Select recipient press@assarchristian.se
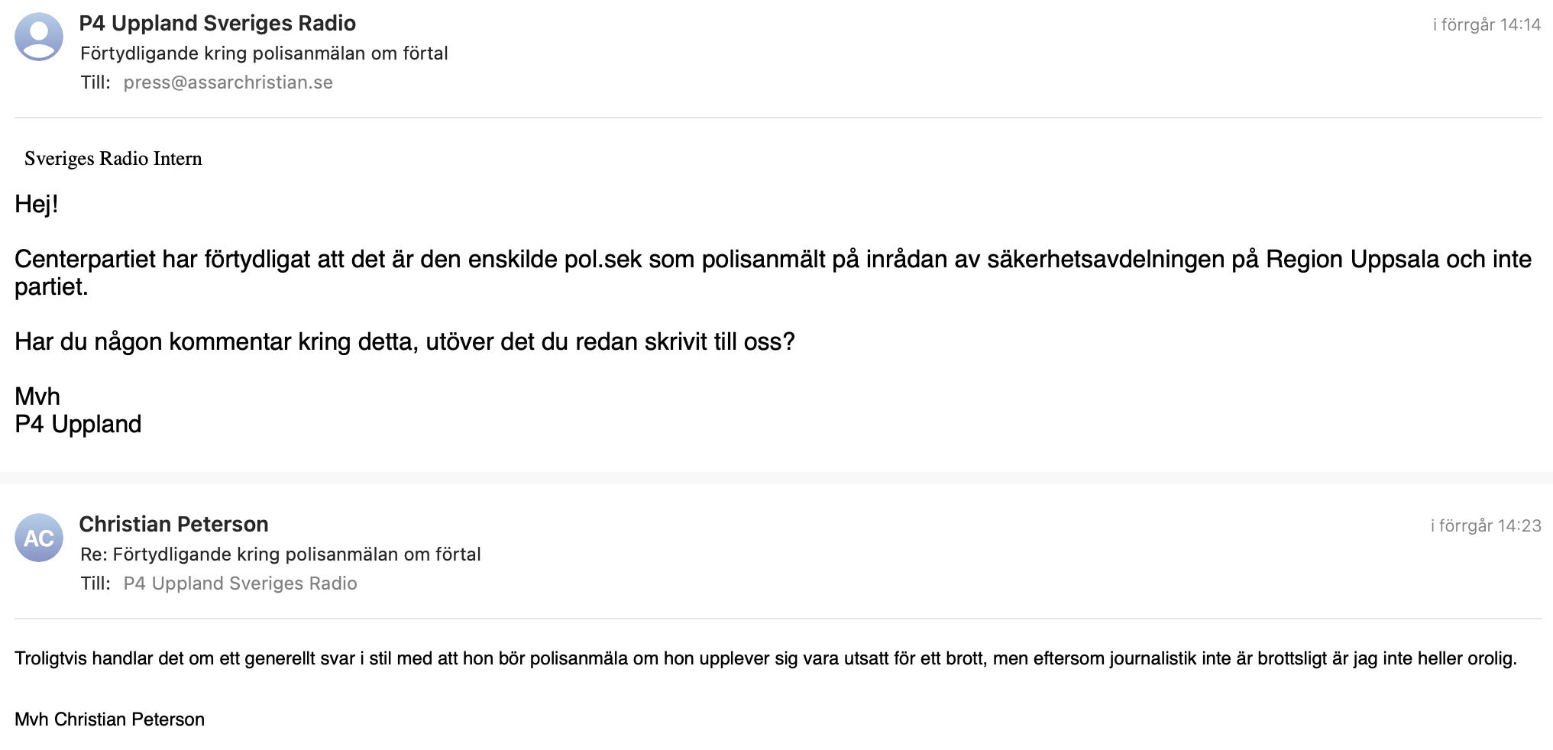 click(x=228, y=82)
